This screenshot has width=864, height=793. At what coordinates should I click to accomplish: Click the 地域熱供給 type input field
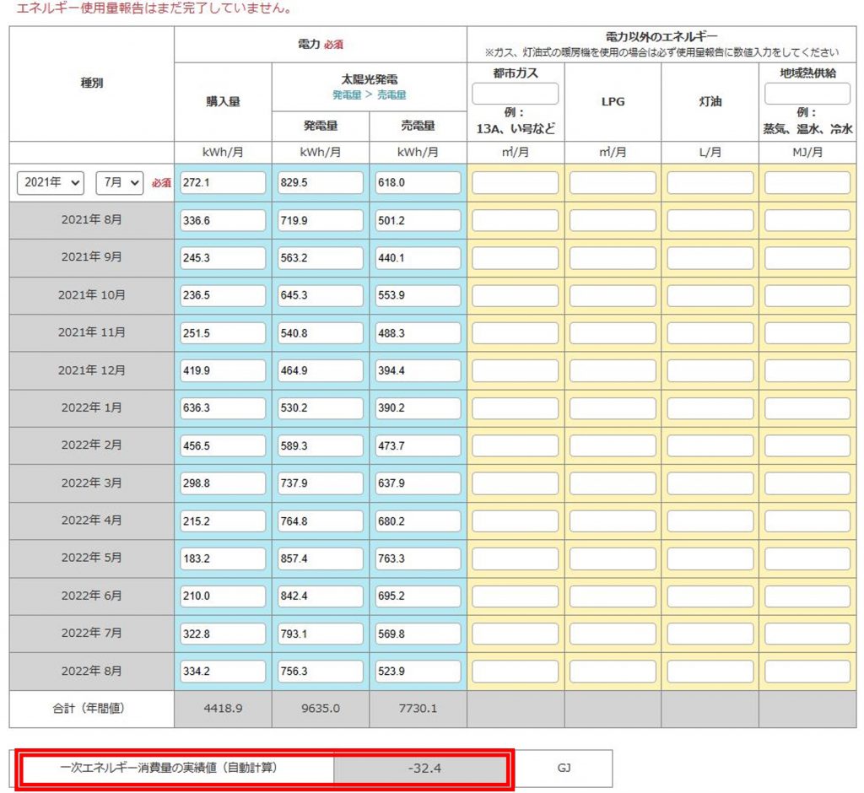(x=807, y=94)
